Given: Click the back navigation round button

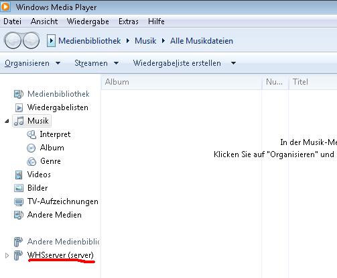Looking at the screenshot, I should click(13, 40).
